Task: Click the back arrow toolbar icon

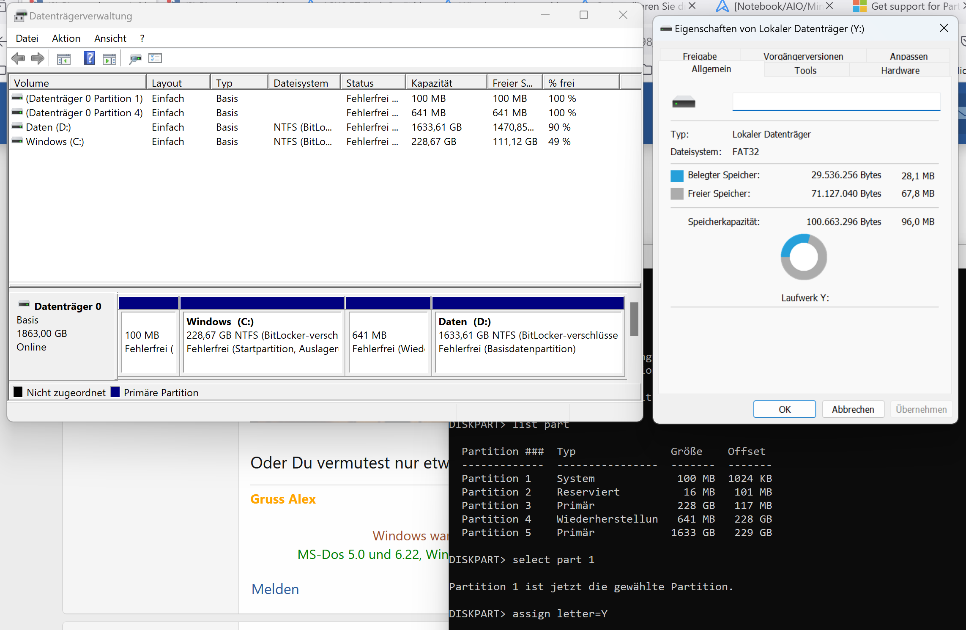Action: (18, 58)
